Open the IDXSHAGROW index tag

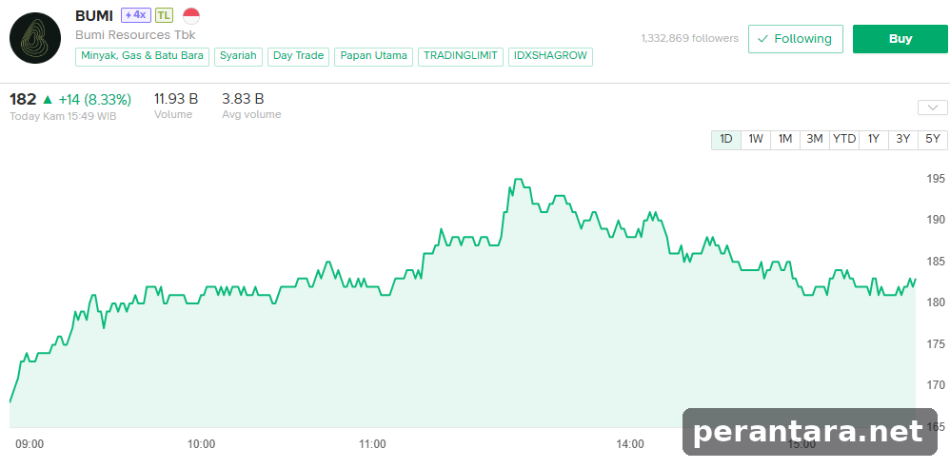tap(550, 56)
